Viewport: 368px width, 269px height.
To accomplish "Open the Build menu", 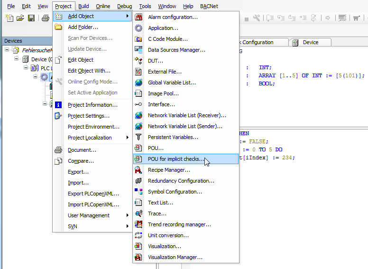I will 83,6.
